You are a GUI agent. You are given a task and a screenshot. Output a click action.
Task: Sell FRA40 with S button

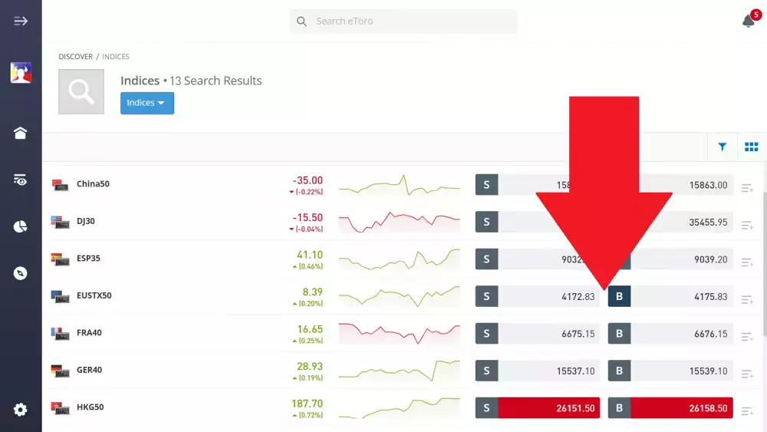click(x=487, y=334)
